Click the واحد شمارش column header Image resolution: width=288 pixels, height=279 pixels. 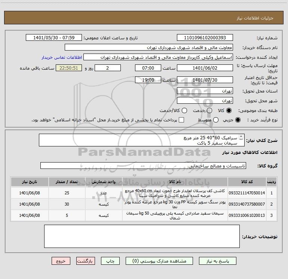click(104, 182)
